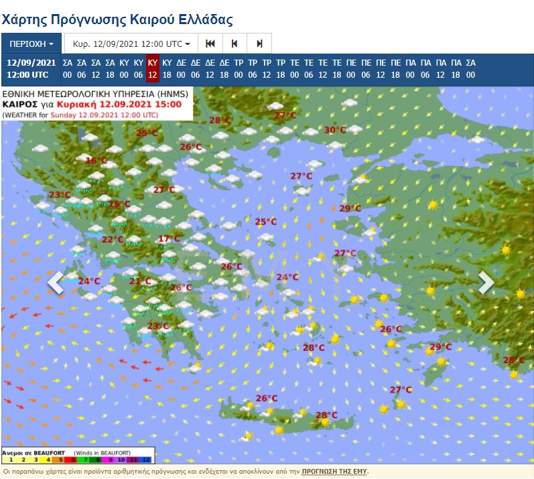Click right chevron arrow on map

tap(486, 282)
